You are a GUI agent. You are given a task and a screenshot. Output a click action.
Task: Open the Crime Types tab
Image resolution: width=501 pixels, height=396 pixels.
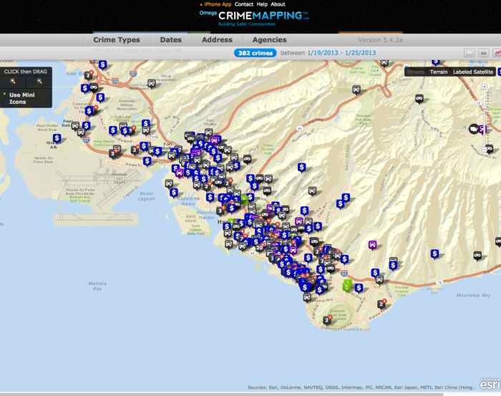[x=117, y=40]
